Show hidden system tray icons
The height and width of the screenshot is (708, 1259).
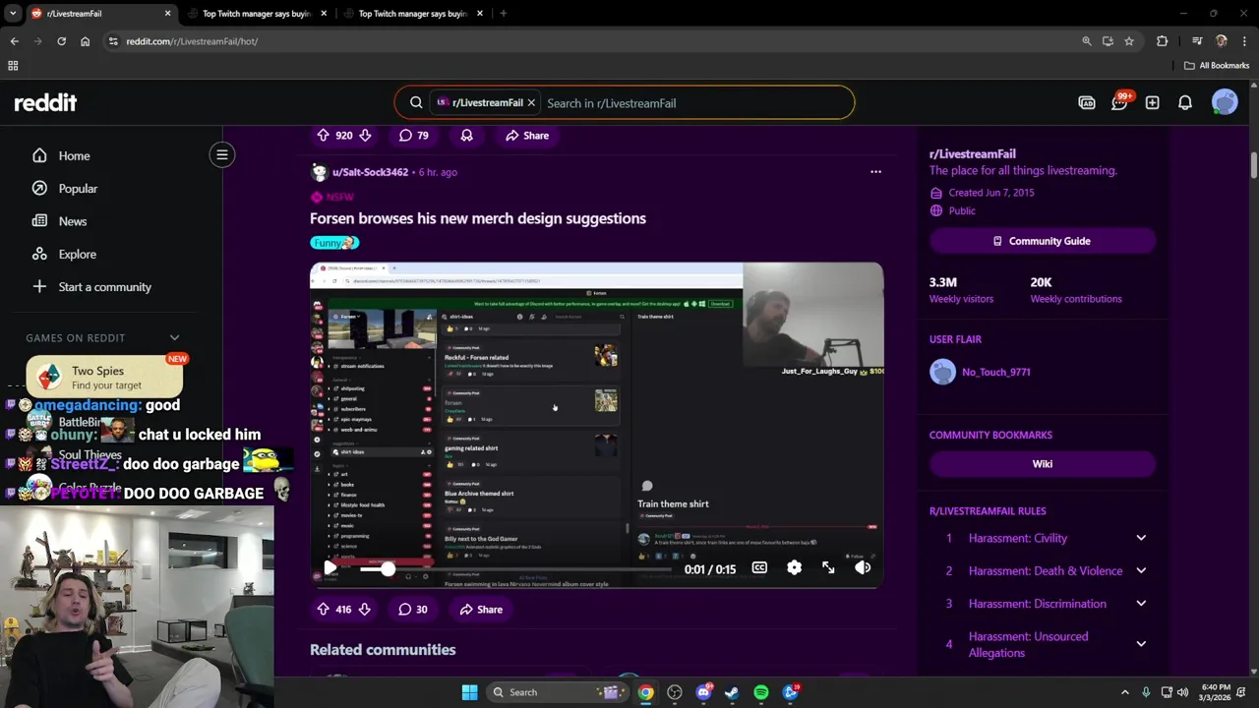click(x=1124, y=692)
